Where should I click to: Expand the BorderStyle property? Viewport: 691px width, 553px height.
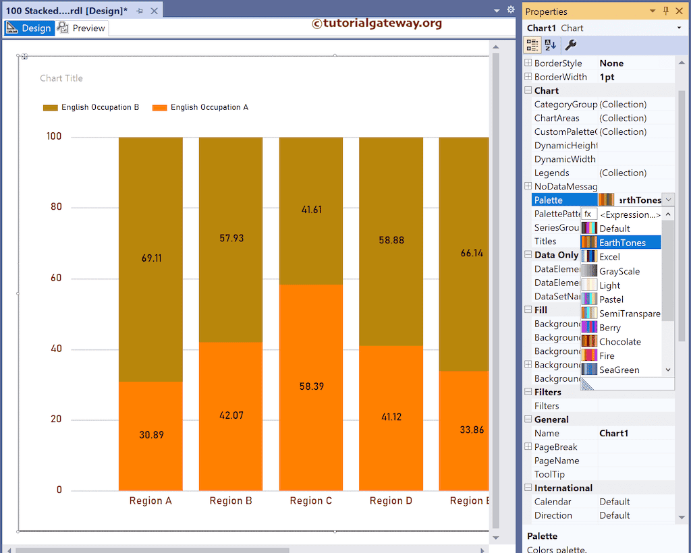click(x=528, y=63)
